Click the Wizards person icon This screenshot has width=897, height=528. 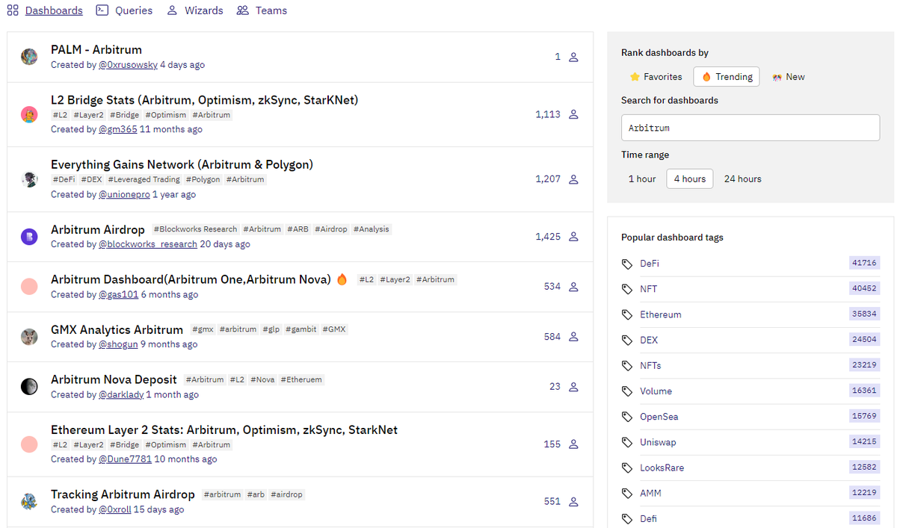pyautogui.click(x=172, y=10)
